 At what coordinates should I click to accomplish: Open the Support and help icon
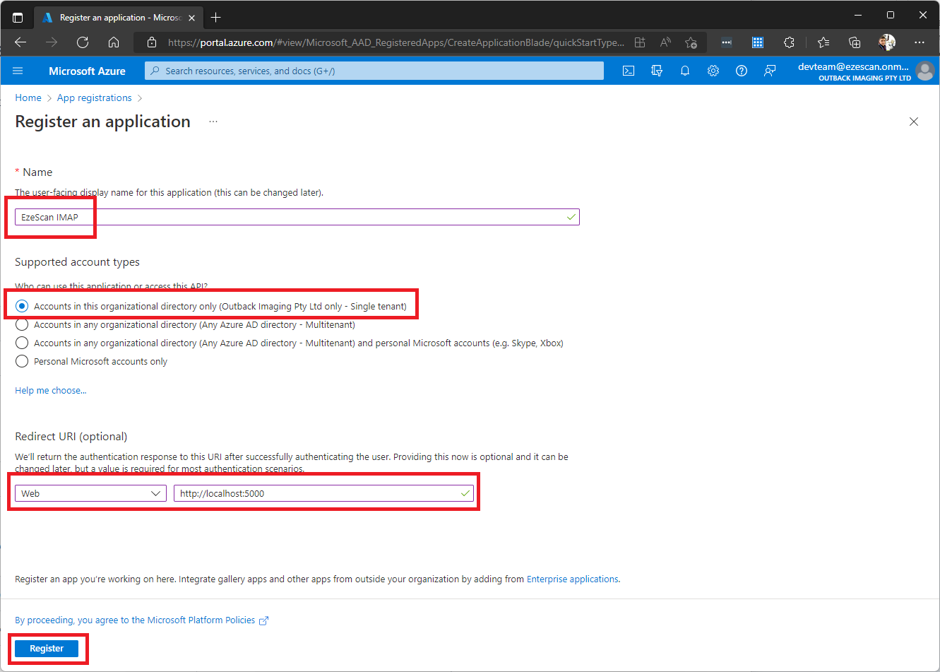pyautogui.click(x=741, y=71)
